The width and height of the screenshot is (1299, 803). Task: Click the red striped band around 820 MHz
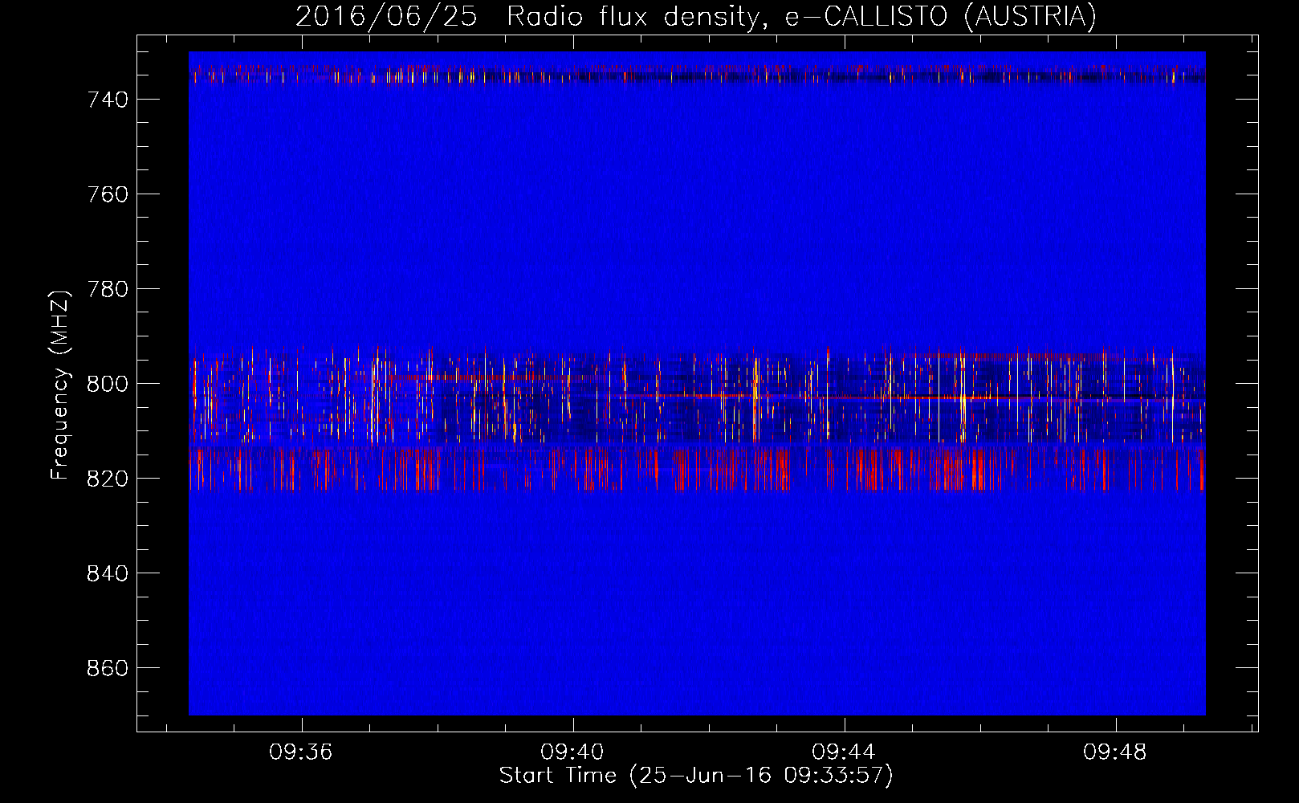coord(697,469)
